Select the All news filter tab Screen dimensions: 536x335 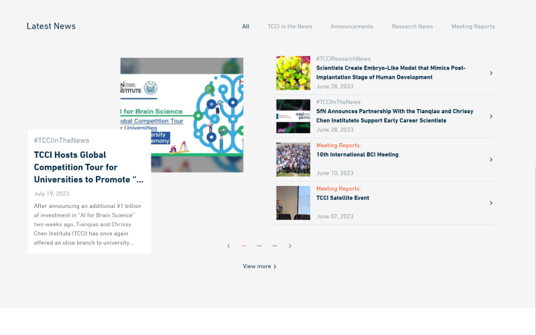[246, 27]
